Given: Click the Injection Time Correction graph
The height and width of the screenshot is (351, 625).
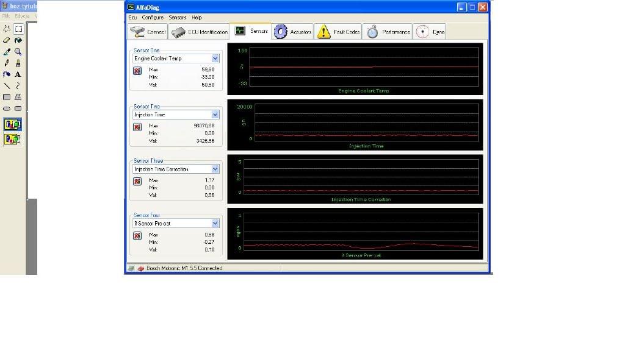Looking at the screenshot, I should [x=355, y=180].
